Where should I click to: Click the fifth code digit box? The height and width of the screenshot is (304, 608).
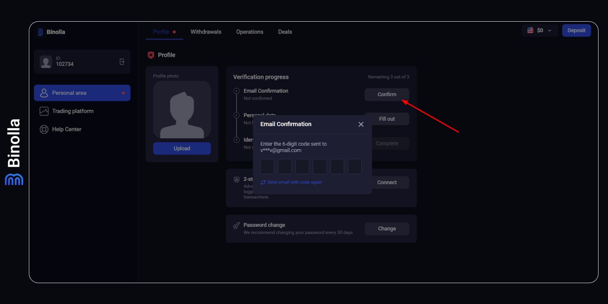tap(337, 166)
